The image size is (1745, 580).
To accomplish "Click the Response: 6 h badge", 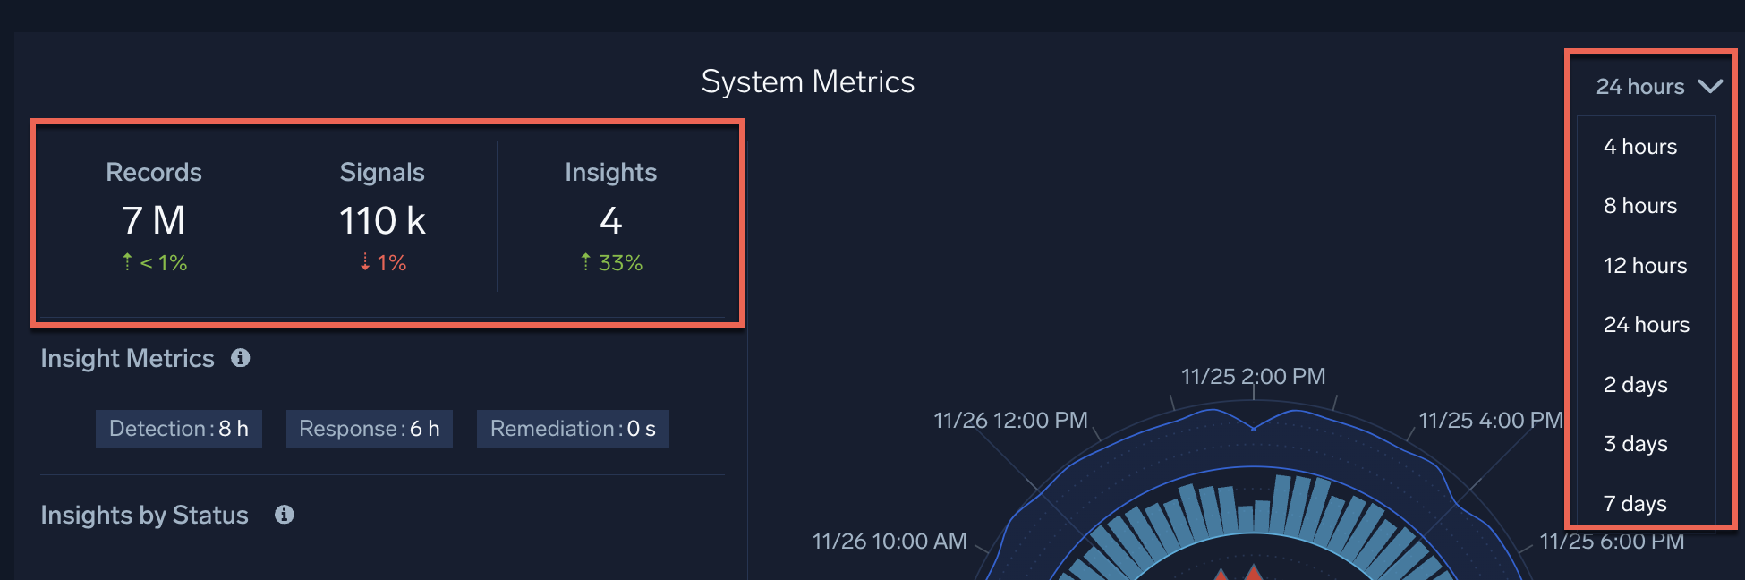I will tap(369, 429).
